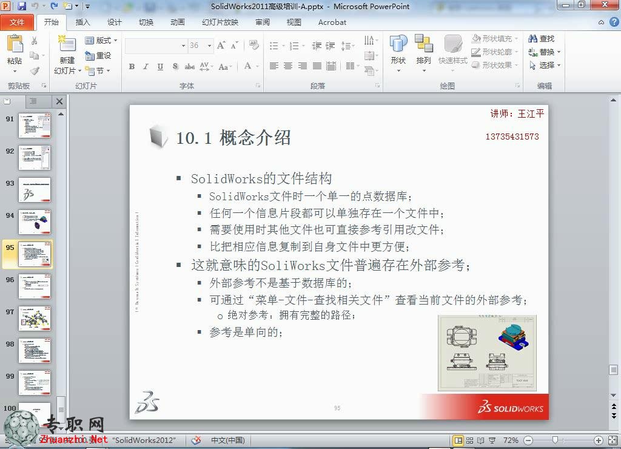
Task: Open the File (文件) tab
Action: (17, 22)
